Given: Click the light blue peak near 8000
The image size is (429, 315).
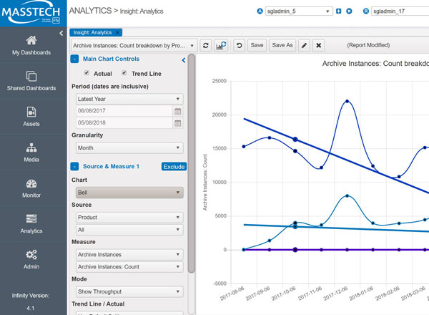Looking at the screenshot, I should coord(347,196).
